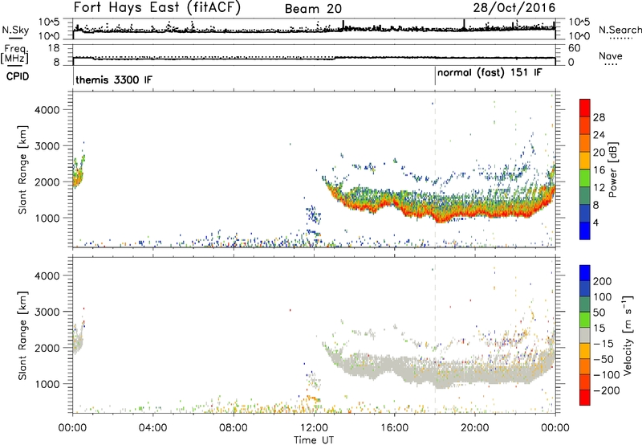This screenshot has width=642, height=445.
Task: Click the 'Fort Hays East (fitACF)' title
Action: pos(157,8)
